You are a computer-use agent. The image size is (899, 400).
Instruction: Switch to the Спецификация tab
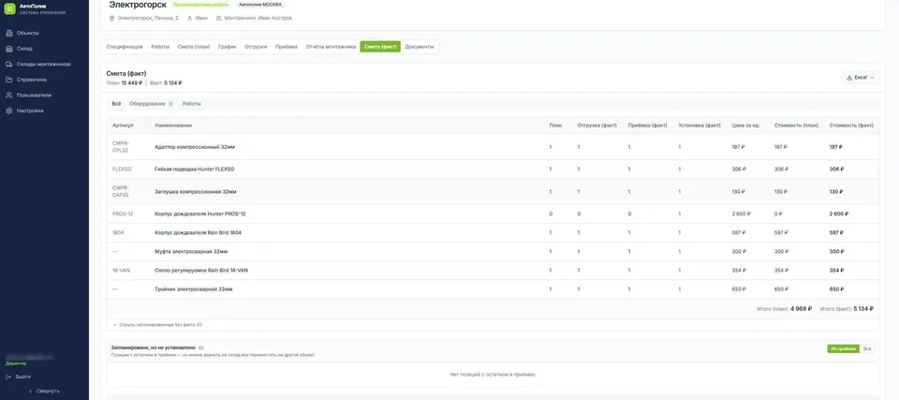tap(125, 47)
